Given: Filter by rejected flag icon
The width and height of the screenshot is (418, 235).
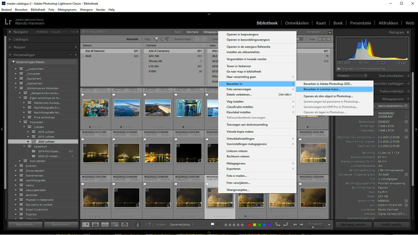Looking at the screenshot, I should point(166,39).
